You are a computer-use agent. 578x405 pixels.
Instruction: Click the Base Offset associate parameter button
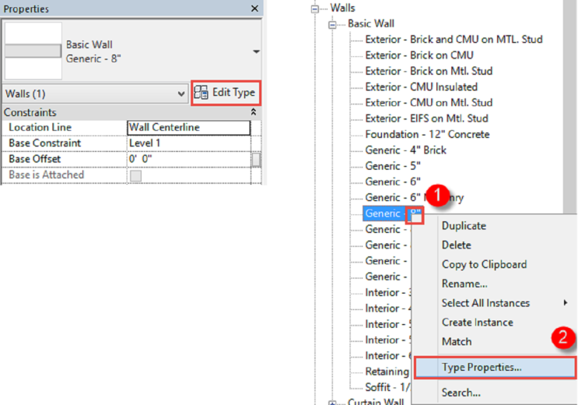[256, 160]
